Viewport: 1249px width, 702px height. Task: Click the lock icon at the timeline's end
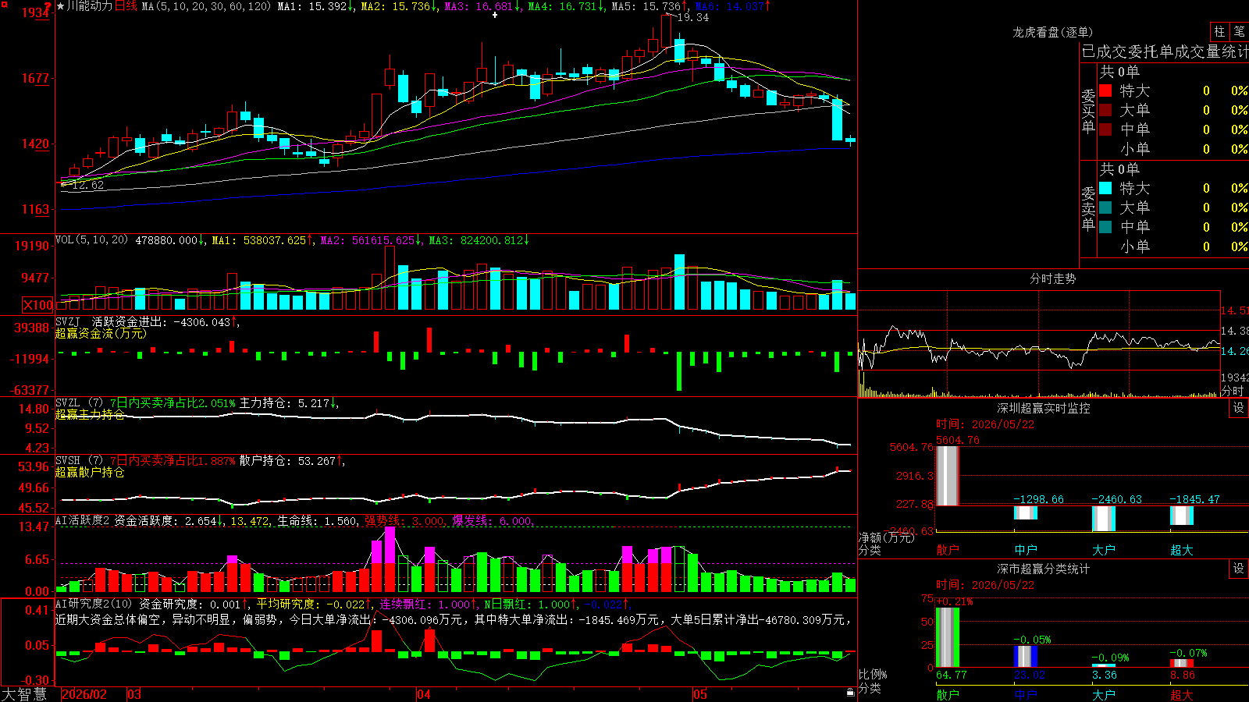[851, 693]
